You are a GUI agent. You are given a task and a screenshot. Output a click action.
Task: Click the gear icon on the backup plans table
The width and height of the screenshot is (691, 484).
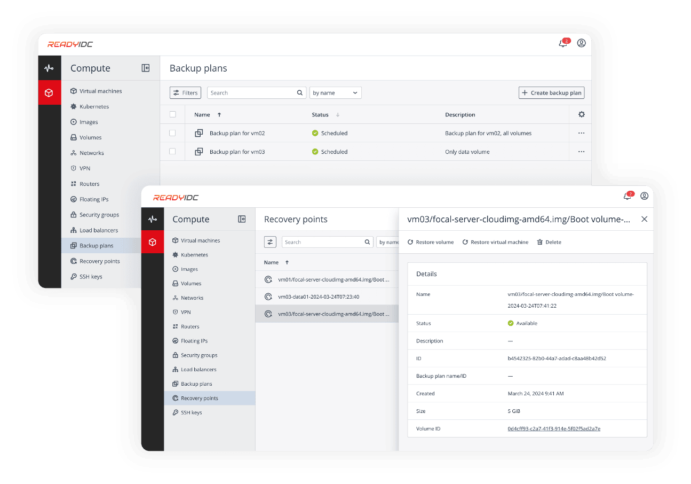point(581,114)
